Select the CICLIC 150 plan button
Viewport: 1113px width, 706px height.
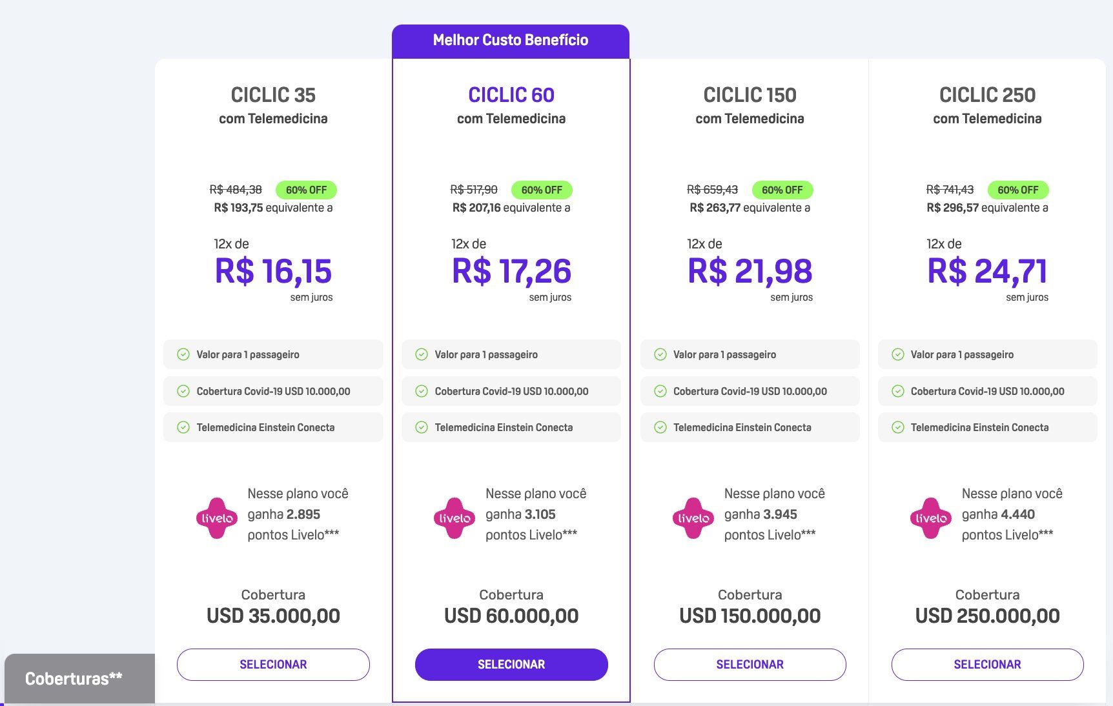[750, 665]
